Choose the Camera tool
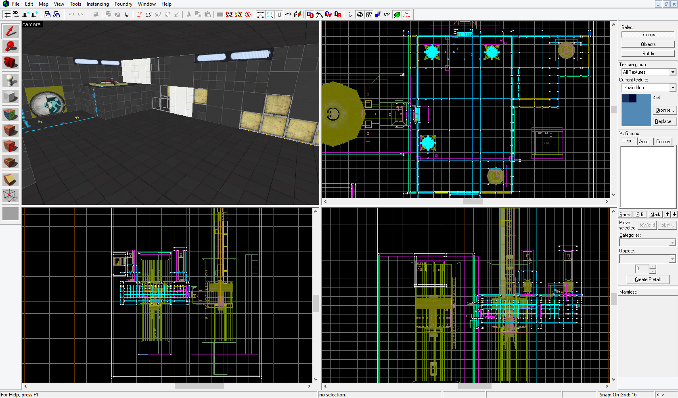The width and height of the screenshot is (678, 398). (x=10, y=63)
